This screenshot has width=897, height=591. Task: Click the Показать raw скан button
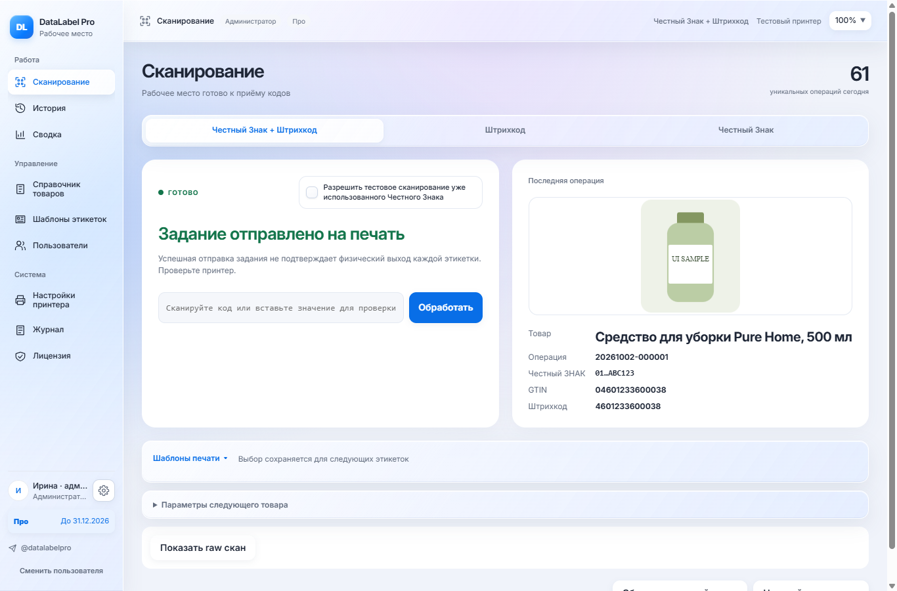point(203,548)
